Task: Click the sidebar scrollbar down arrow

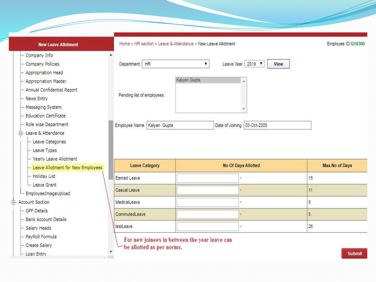Action: pos(111,251)
